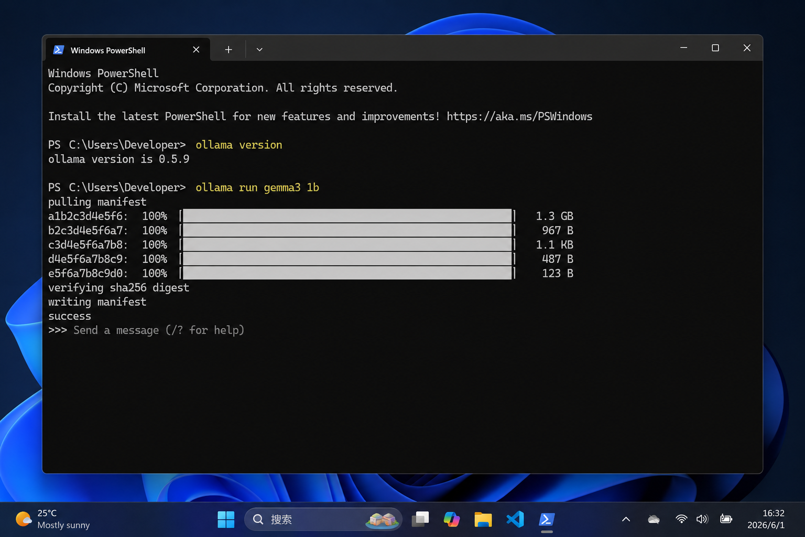Image resolution: width=805 pixels, height=537 pixels.
Task: Launch Copilot from the taskbar
Action: [452, 519]
